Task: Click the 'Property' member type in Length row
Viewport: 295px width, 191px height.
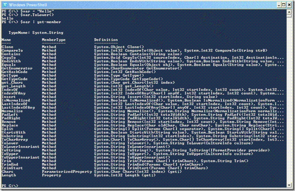Action: (x=51, y=175)
